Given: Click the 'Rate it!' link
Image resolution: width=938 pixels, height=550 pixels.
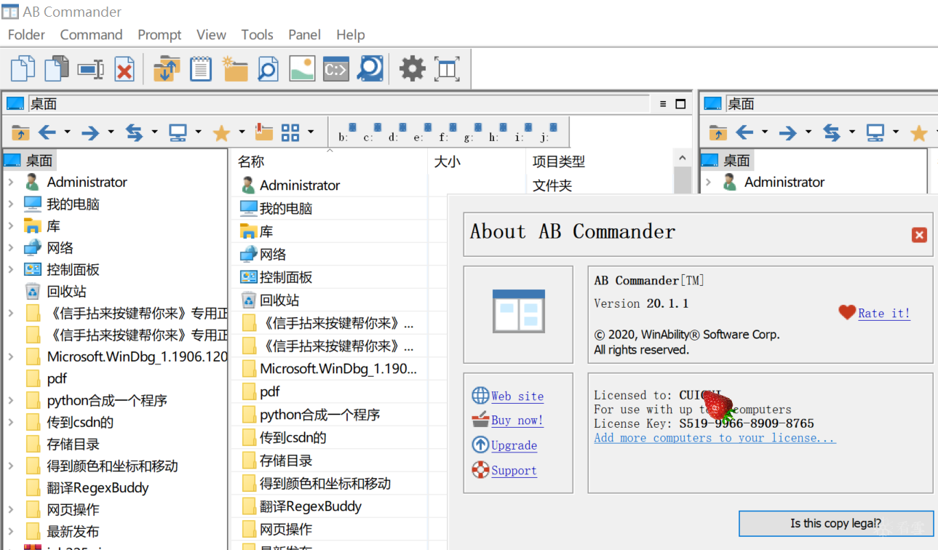Looking at the screenshot, I should click(884, 314).
